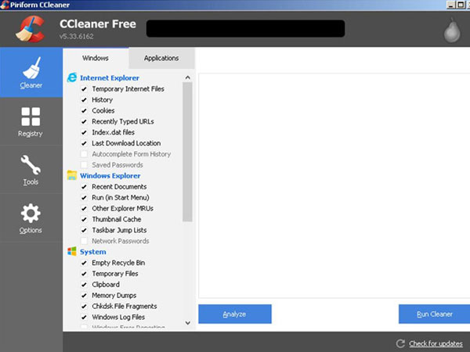Select the System heading
This screenshot has height=352, width=470.
point(93,252)
